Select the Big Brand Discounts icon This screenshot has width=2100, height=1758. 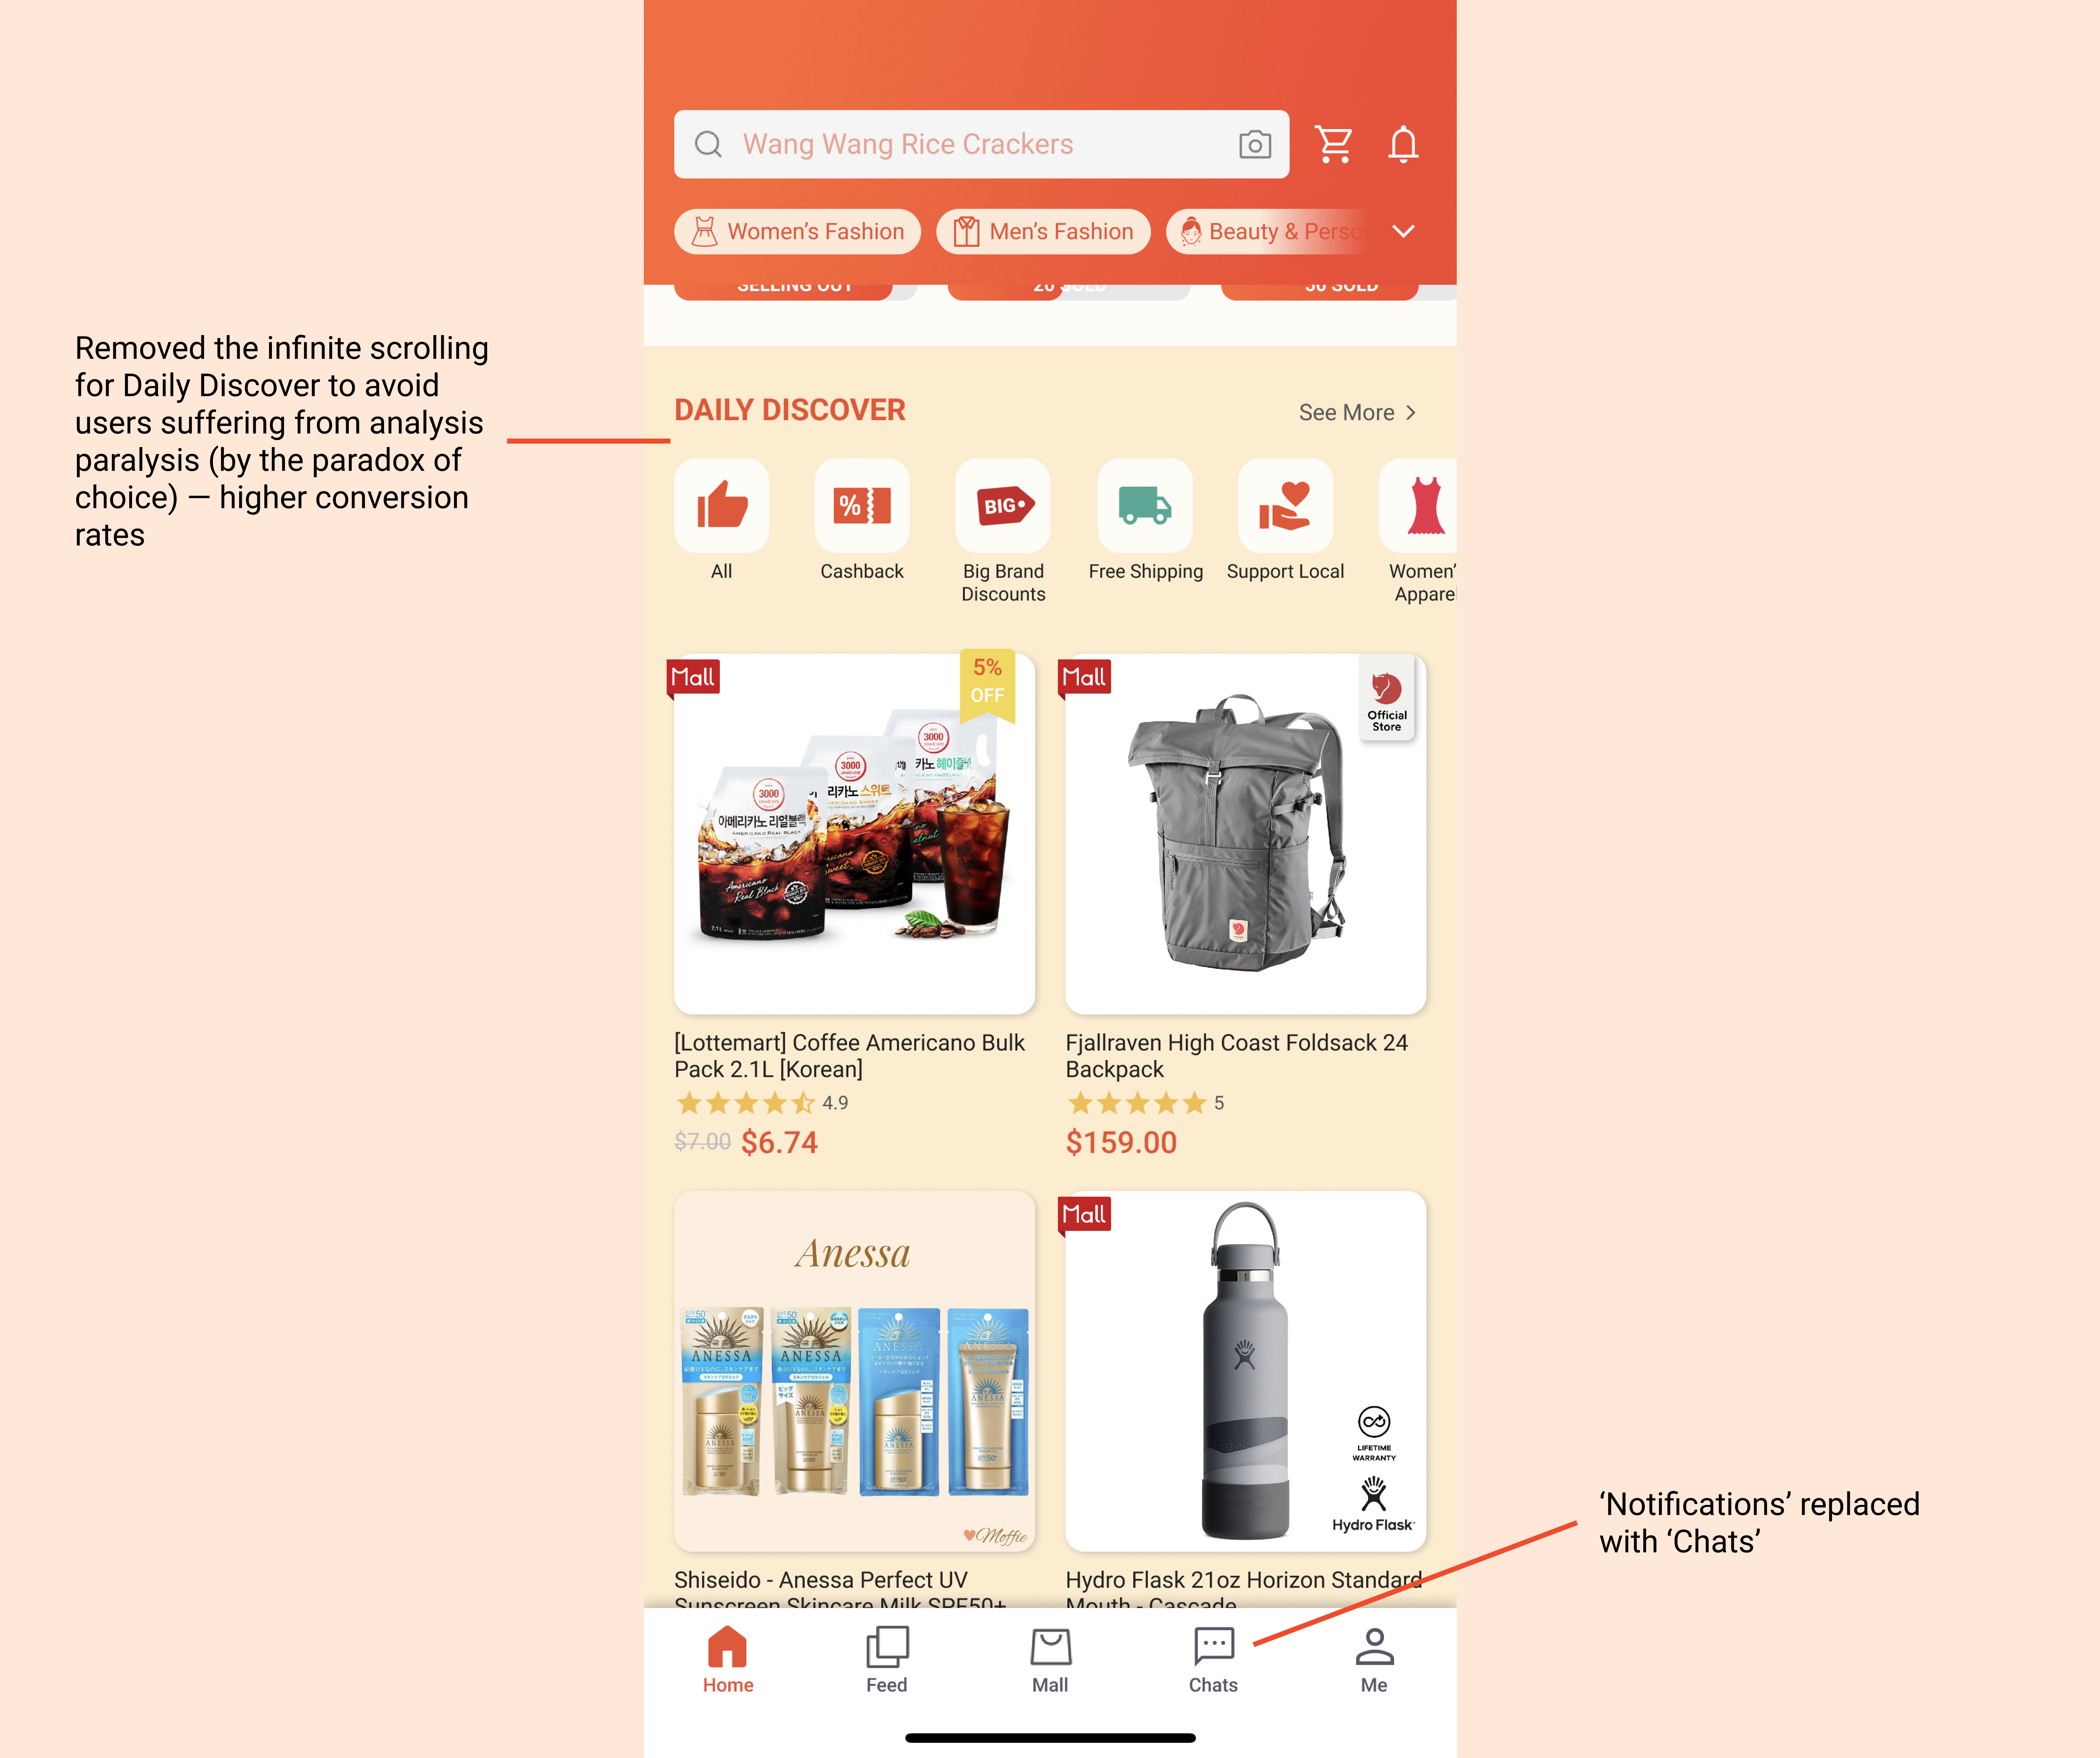[1003, 506]
